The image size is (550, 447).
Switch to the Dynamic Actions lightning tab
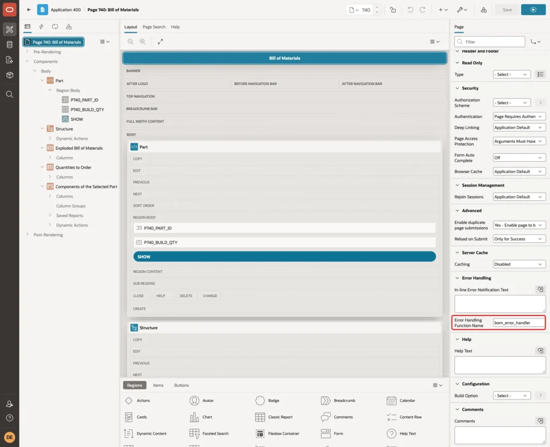pyautogui.click(x=41, y=27)
